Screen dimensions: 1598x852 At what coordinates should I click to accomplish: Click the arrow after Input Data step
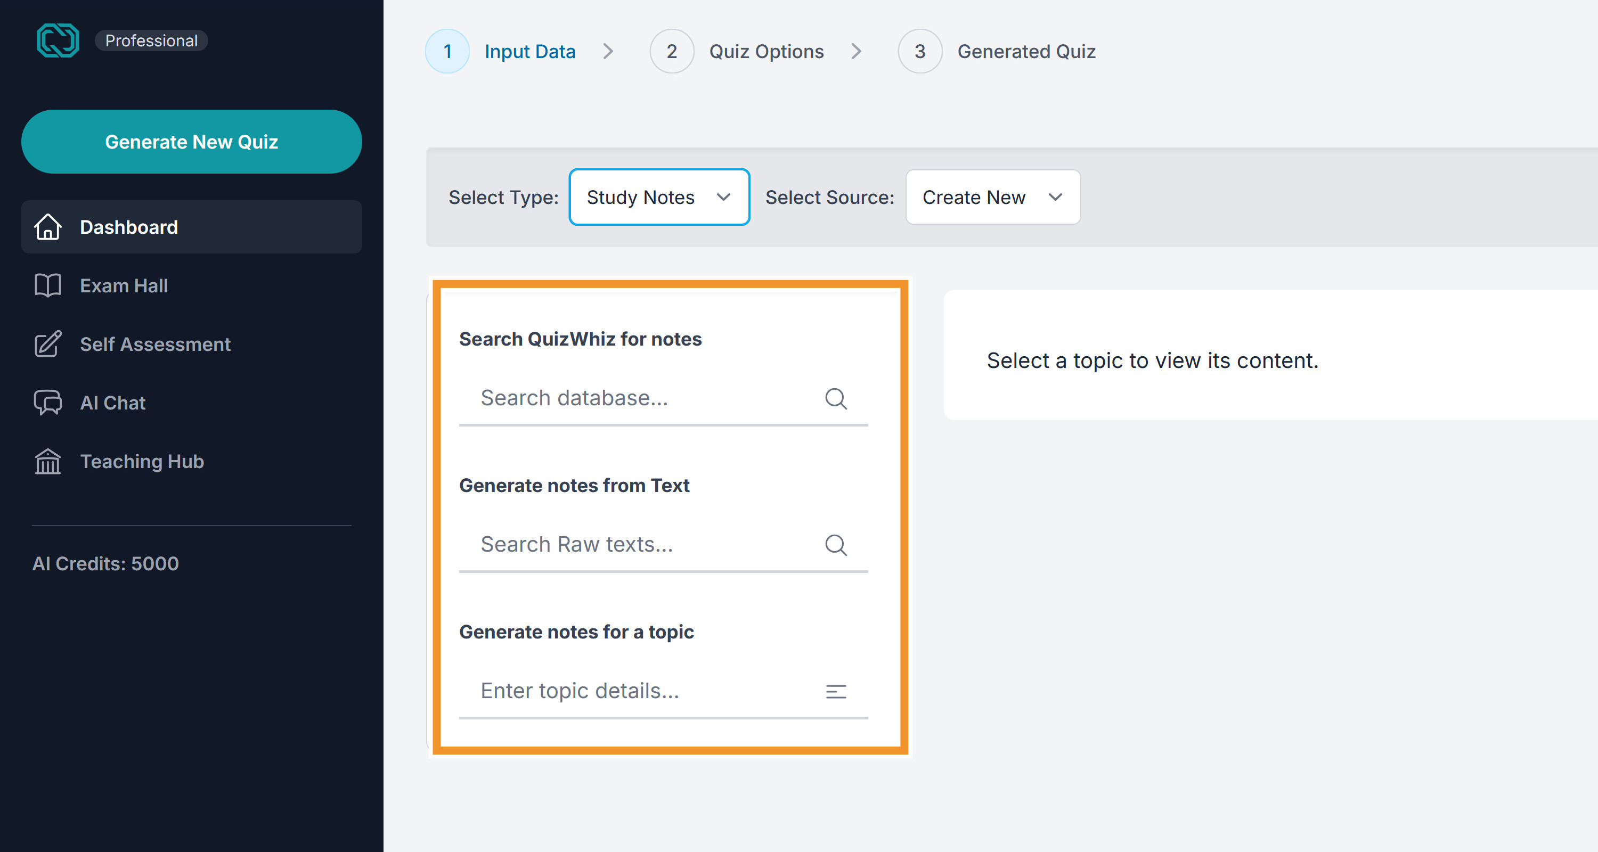pos(608,52)
